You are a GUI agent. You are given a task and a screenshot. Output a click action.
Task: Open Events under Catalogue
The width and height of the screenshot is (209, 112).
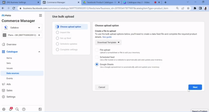[x=10, y=78]
